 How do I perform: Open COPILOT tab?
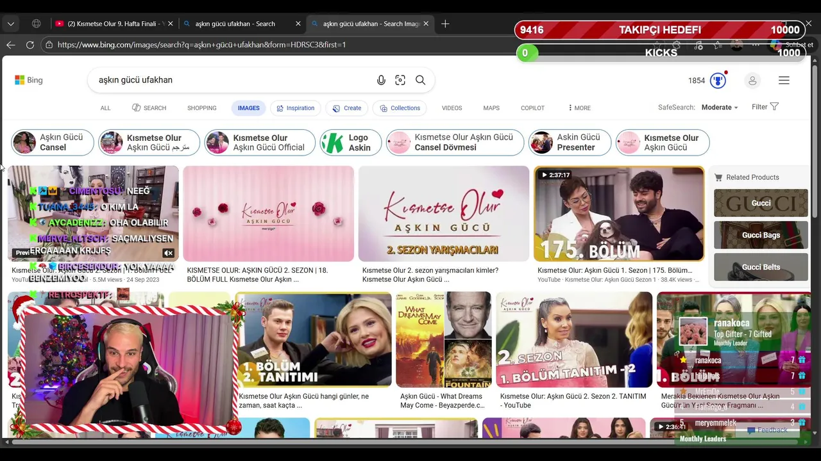click(532, 108)
